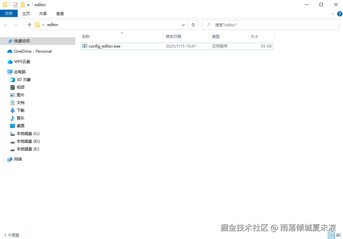Click the 文档 document icon

pyautogui.click(x=13, y=103)
